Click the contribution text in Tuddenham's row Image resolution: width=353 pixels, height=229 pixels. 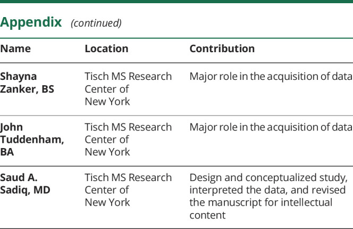271,127
